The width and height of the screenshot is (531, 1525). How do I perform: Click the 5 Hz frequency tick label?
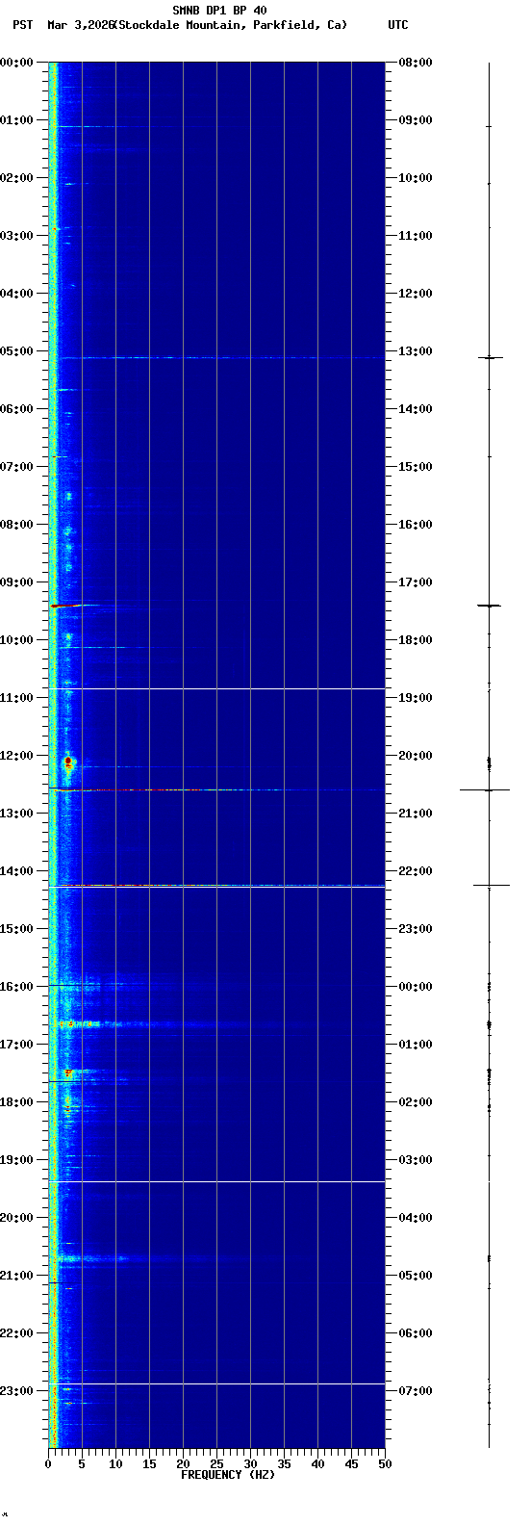(x=82, y=1464)
